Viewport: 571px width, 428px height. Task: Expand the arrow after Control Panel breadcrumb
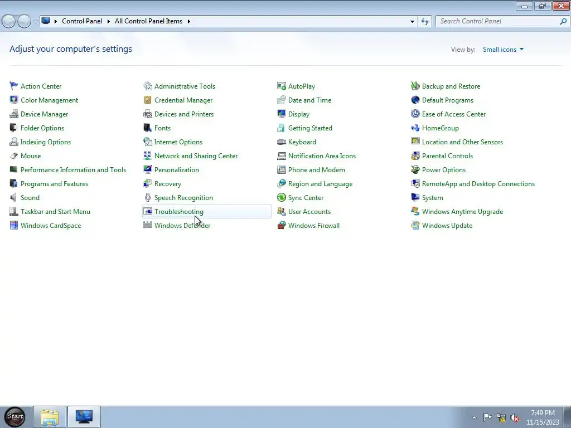[109, 22]
